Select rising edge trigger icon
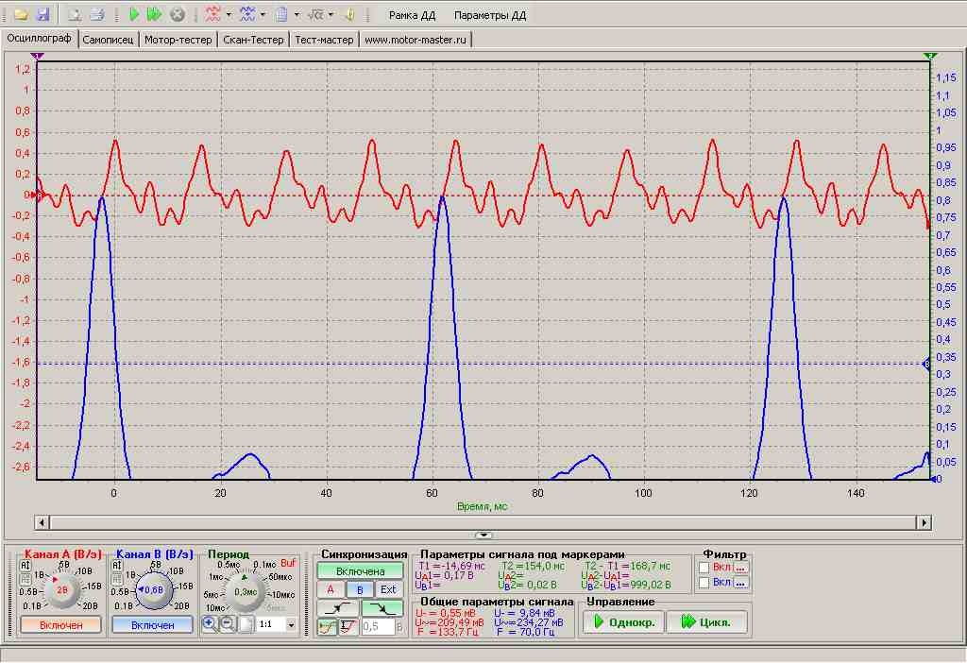 point(337,607)
